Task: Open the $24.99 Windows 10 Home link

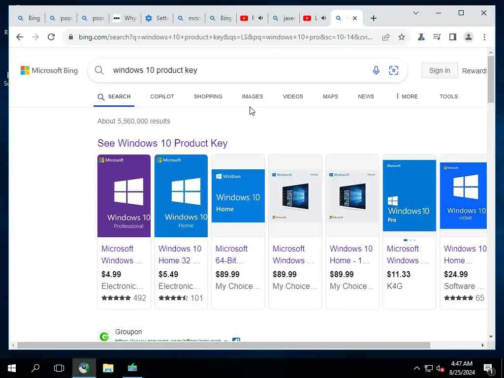Action: [x=465, y=254]
